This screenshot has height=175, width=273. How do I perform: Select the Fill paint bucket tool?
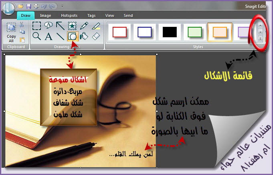(x=84, y=37)
